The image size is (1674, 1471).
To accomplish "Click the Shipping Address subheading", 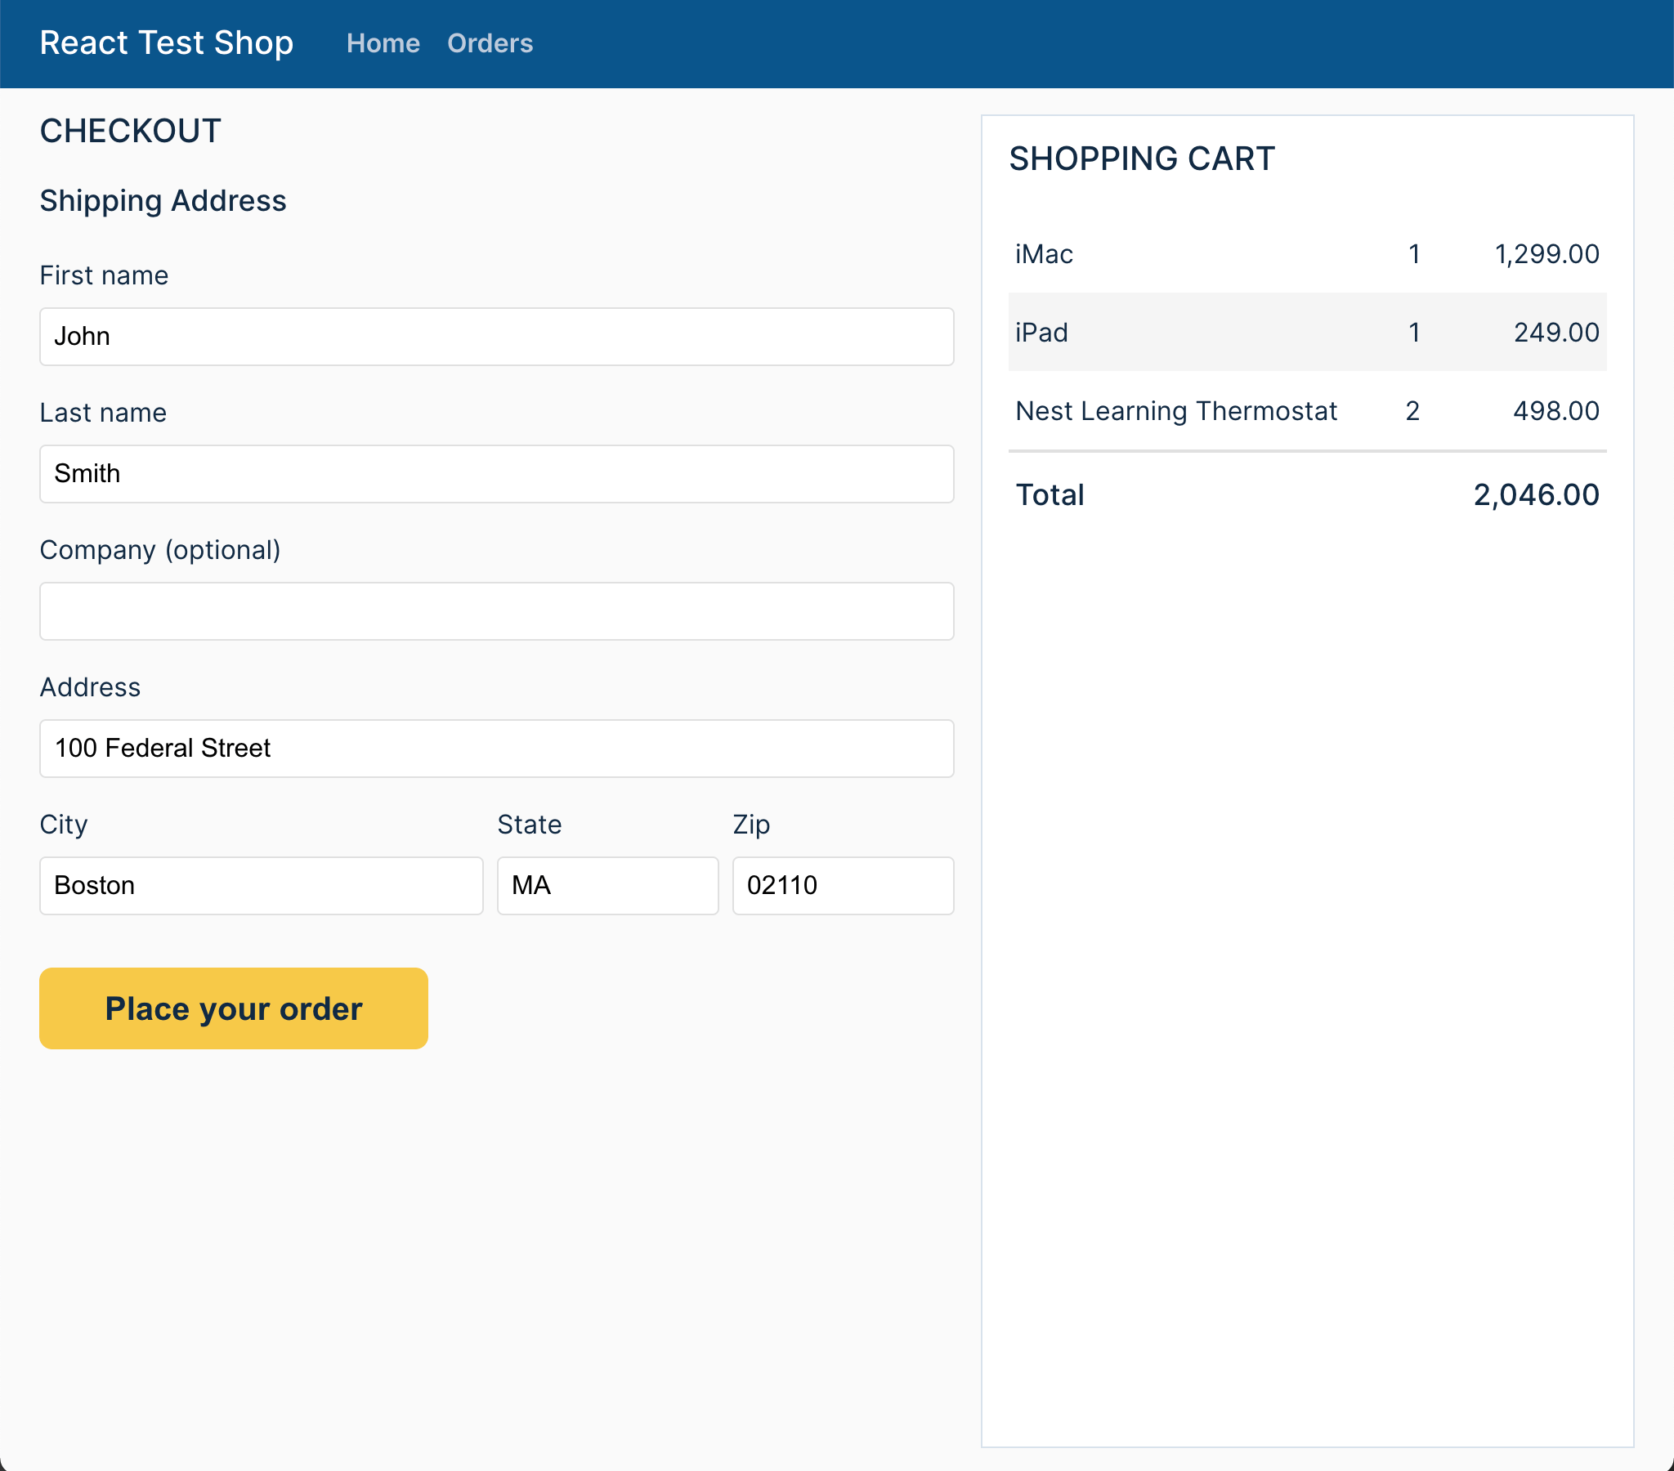I will click(163, 201).
